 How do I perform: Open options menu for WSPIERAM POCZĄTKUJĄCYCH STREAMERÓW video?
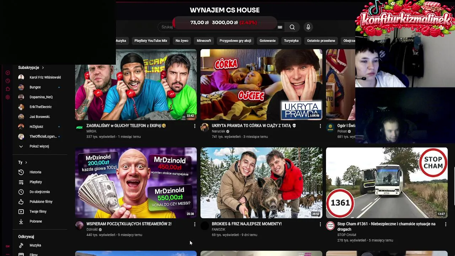194,224
